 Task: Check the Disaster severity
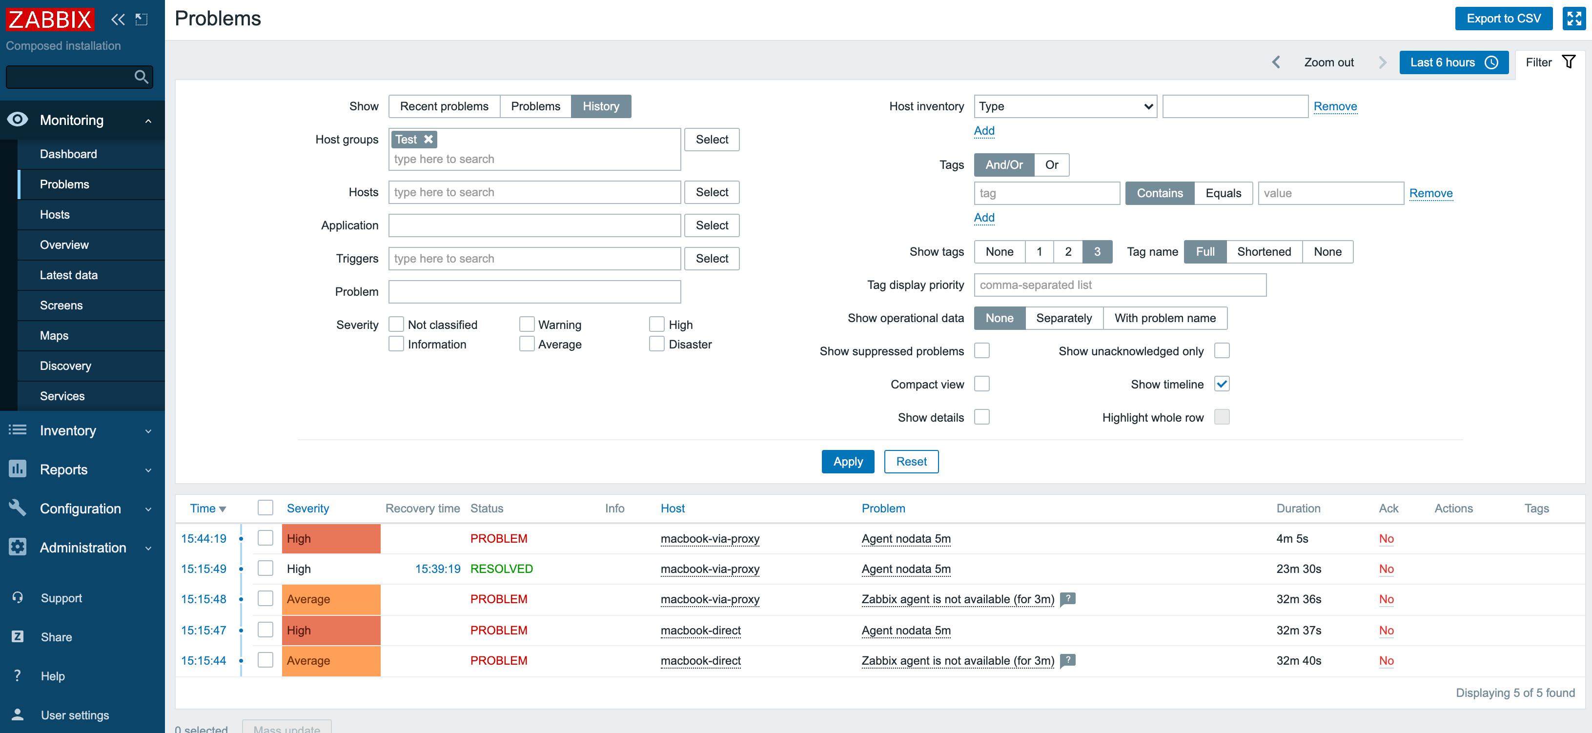point(657,344)
